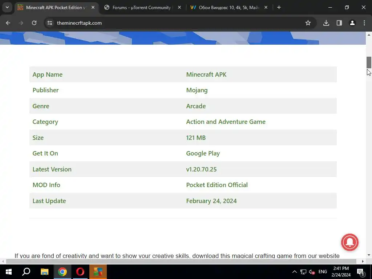This screenshot has width=372, height=279.
Task: Open network status tray icon
Action: (303, 272)
